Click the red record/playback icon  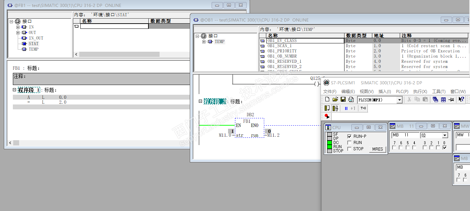[x=327, y=116]
